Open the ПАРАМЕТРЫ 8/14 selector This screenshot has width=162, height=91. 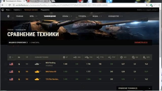[141, 42]
